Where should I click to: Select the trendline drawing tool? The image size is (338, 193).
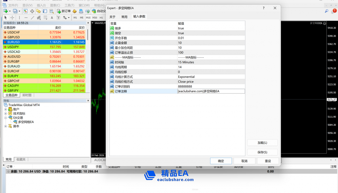(x=32, y=18)
